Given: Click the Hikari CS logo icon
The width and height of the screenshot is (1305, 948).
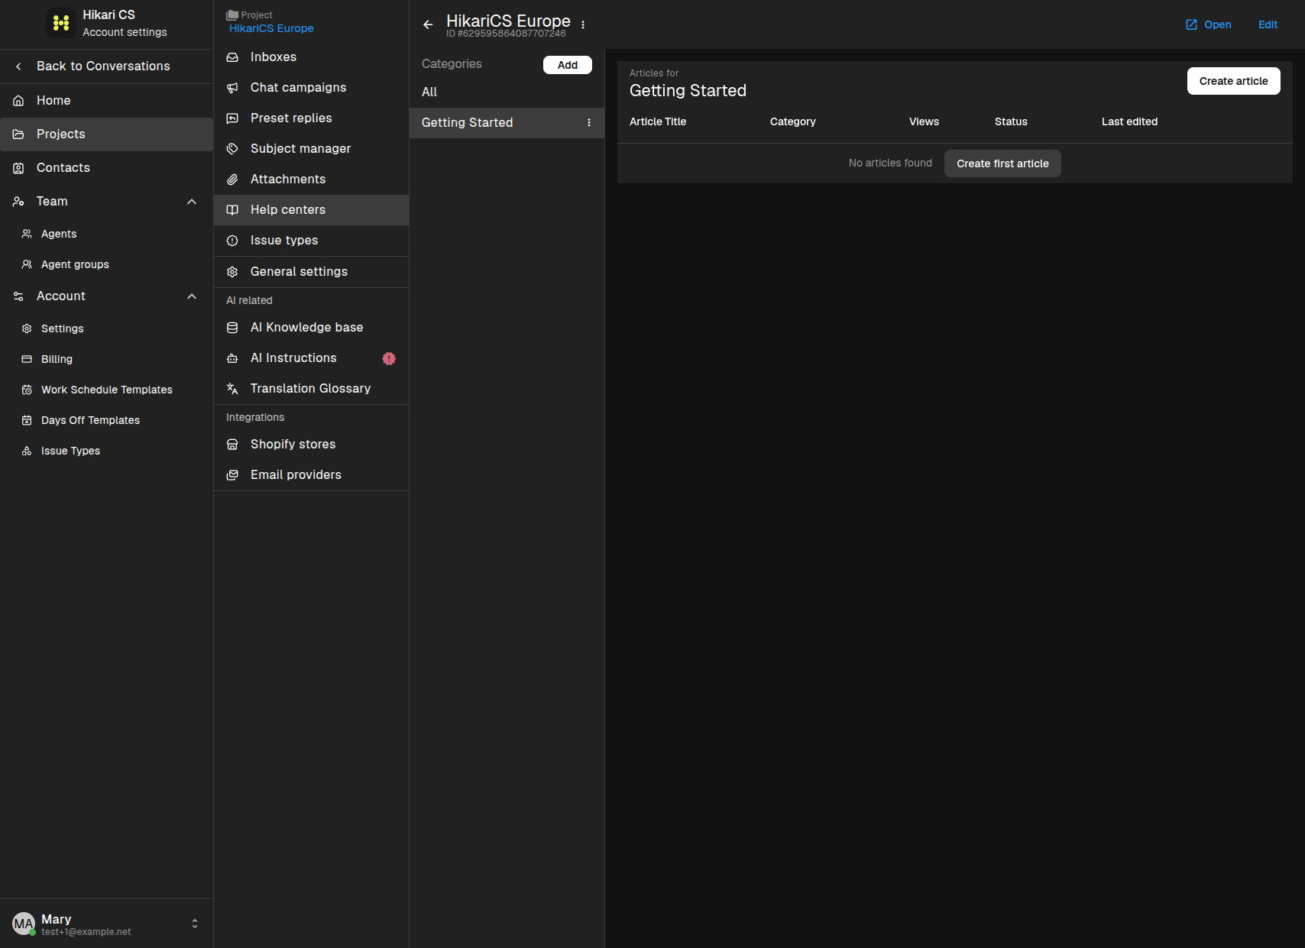Looking at the screenshot, I should coord(61,23).
